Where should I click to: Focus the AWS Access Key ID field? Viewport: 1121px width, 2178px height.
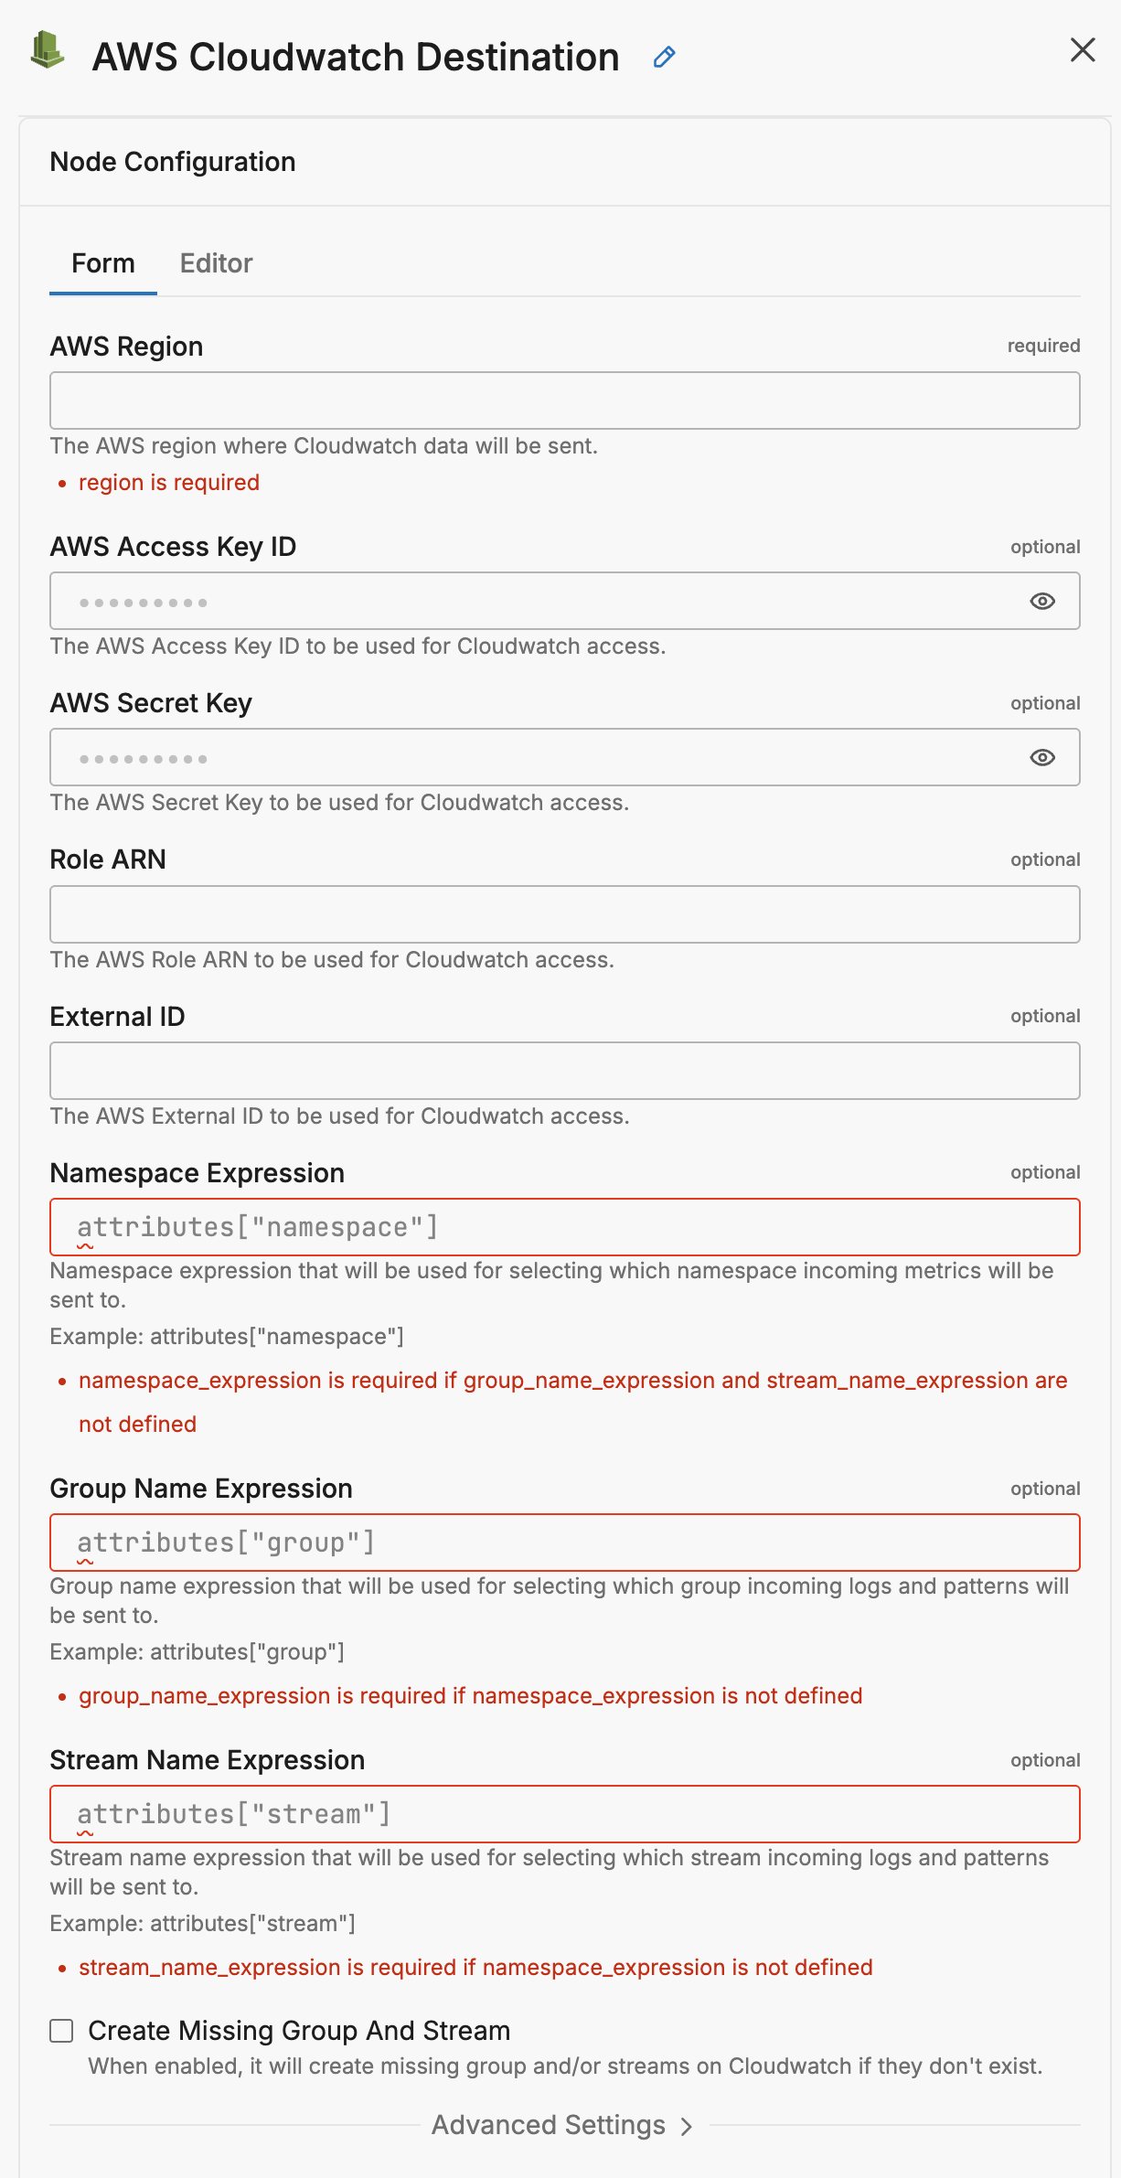coord(539,602)
